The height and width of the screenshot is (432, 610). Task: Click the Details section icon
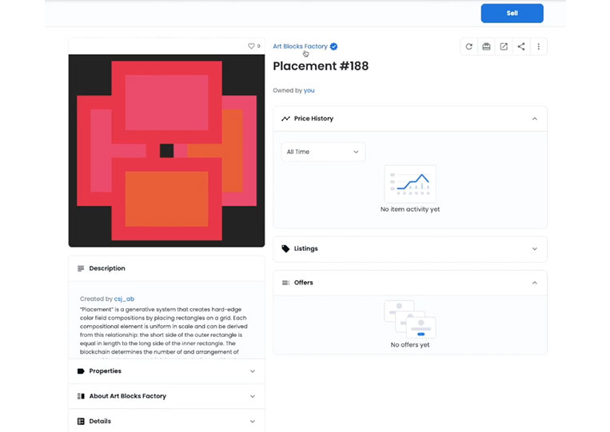pyautogui.click(x=81, y=421)
